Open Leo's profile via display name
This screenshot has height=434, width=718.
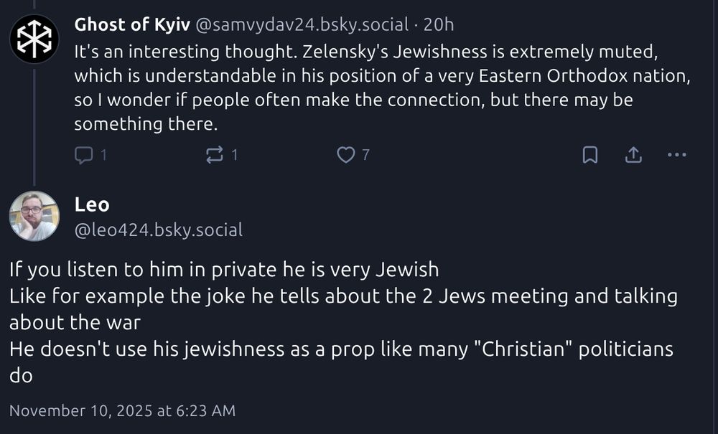click(x=92, y=204)
